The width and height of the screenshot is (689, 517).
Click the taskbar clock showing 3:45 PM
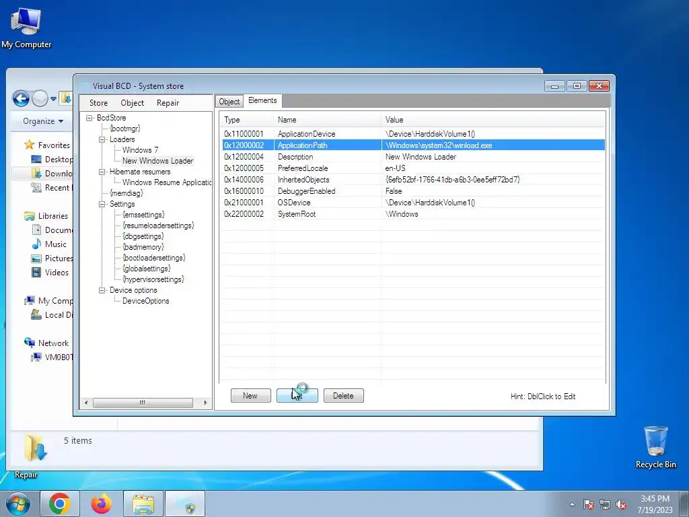point(655,504)
